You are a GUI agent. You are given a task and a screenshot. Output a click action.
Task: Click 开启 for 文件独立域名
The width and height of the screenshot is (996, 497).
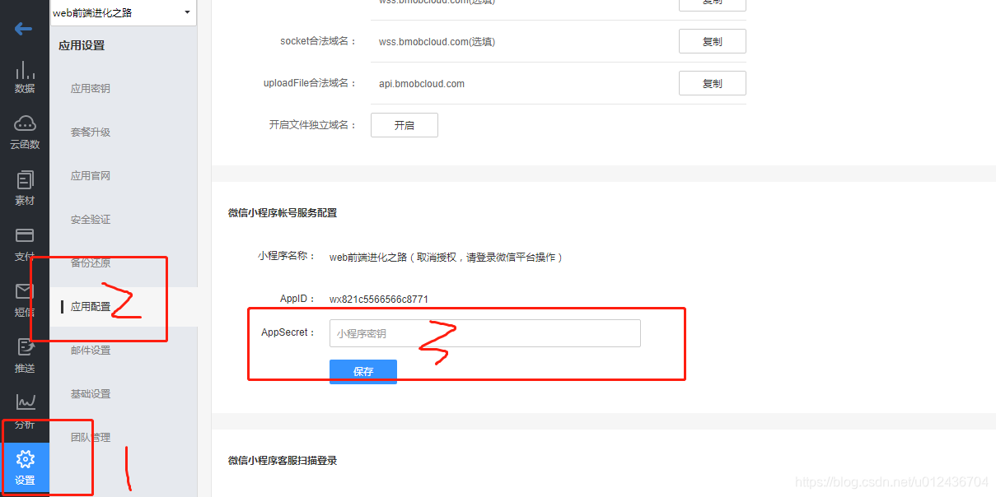tap(404, 125)
